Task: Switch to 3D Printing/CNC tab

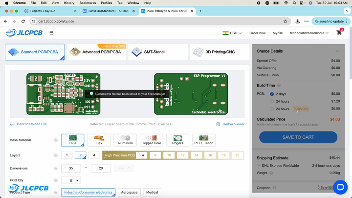Action: coord(220,52)
